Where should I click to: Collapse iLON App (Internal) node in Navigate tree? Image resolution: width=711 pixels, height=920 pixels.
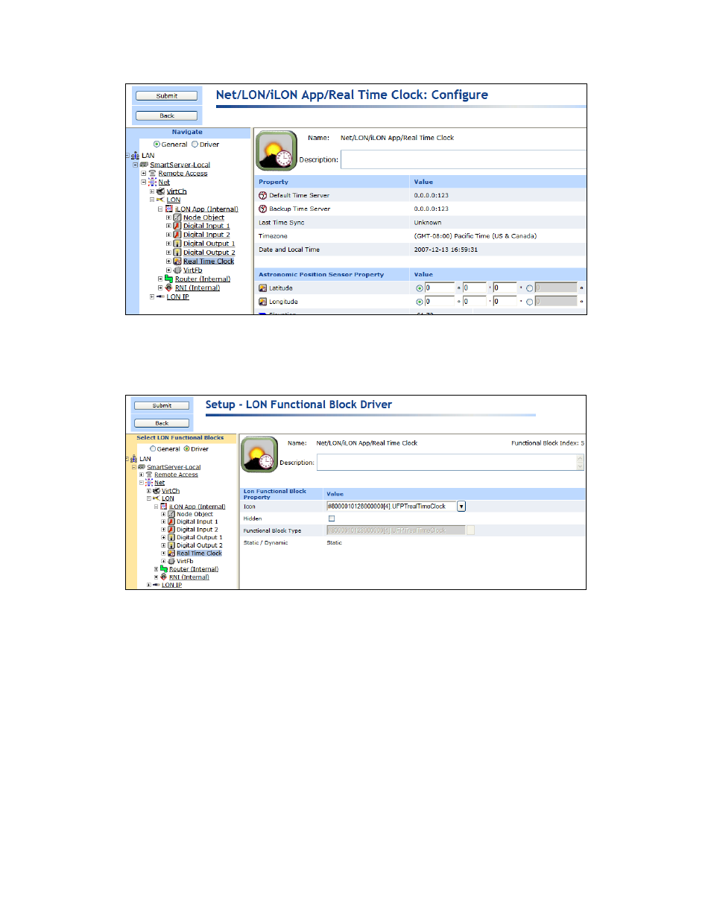click(160, 209)
